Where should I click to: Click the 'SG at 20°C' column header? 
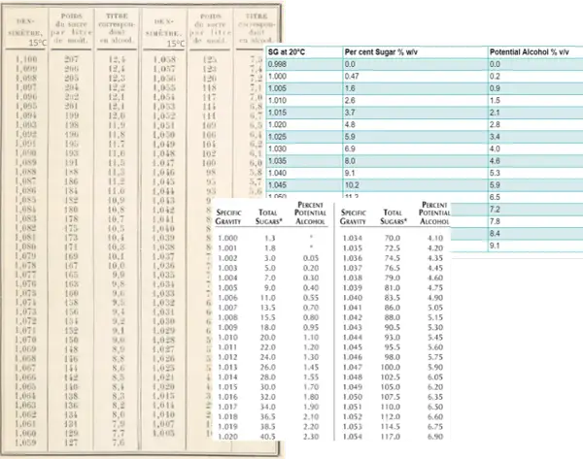pyautogui.click(x=287, y=52)
